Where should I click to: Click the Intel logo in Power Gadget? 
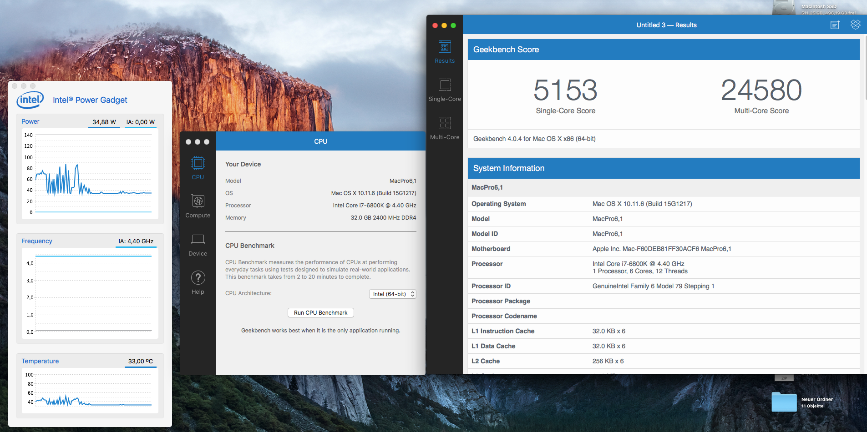(30, 100)
